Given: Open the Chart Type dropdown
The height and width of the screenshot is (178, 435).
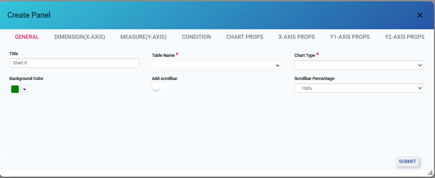Looking at the screenshot, I should [359, 65].
